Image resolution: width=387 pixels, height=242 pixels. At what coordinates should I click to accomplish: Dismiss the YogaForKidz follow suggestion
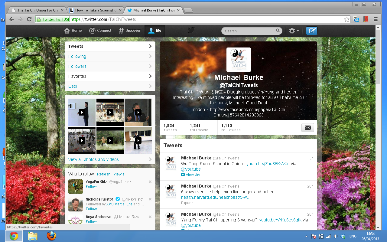click(x=150, y=182)
